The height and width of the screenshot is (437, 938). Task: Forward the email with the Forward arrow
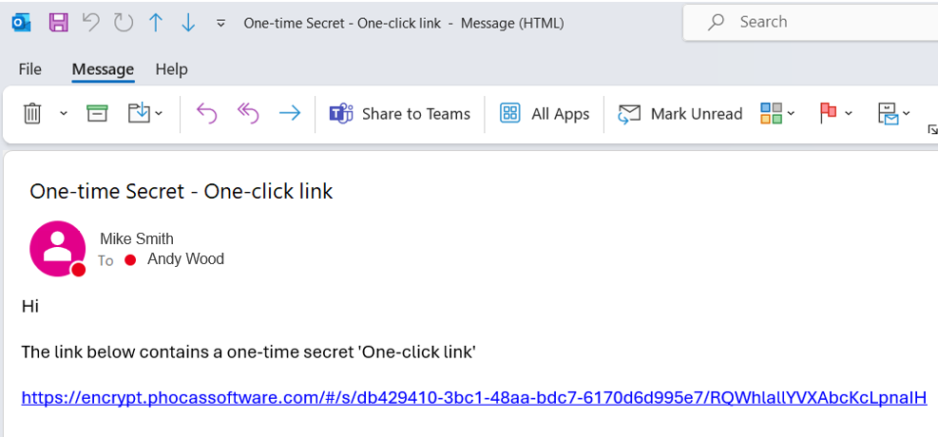click(x=290, y=113)
